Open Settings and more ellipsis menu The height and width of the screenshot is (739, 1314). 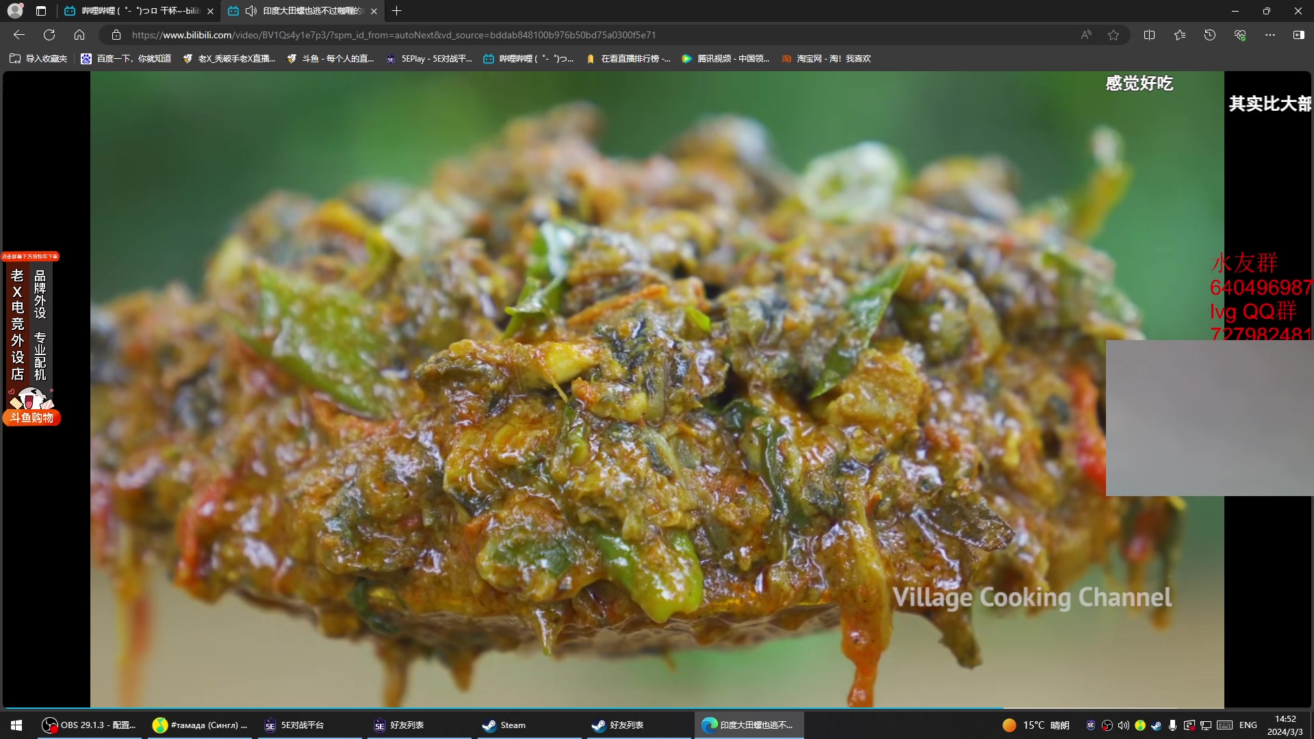[x=1270, y=35]
